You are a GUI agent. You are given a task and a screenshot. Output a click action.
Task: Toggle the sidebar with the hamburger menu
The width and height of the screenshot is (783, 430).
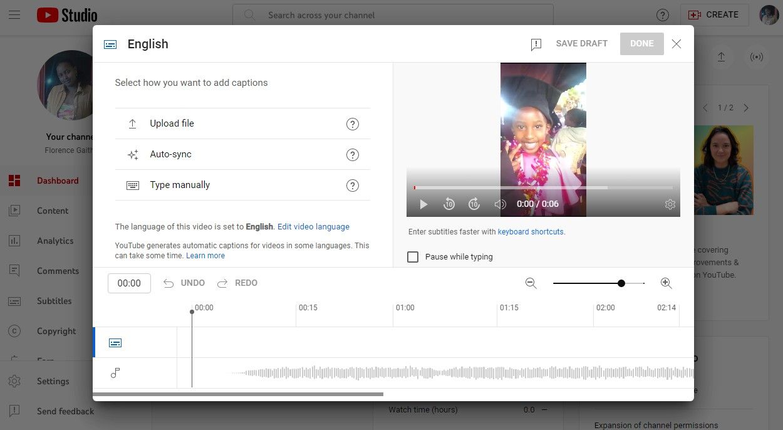click(x=14, y=14)
